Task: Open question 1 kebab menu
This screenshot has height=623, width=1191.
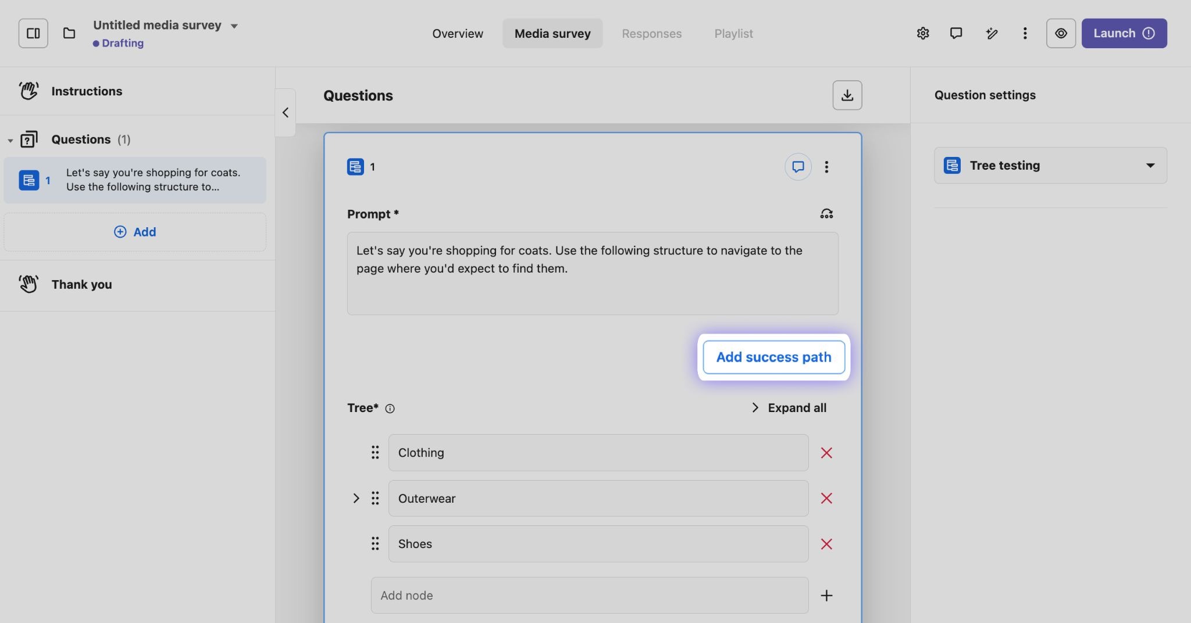Action: coord(826,167)
